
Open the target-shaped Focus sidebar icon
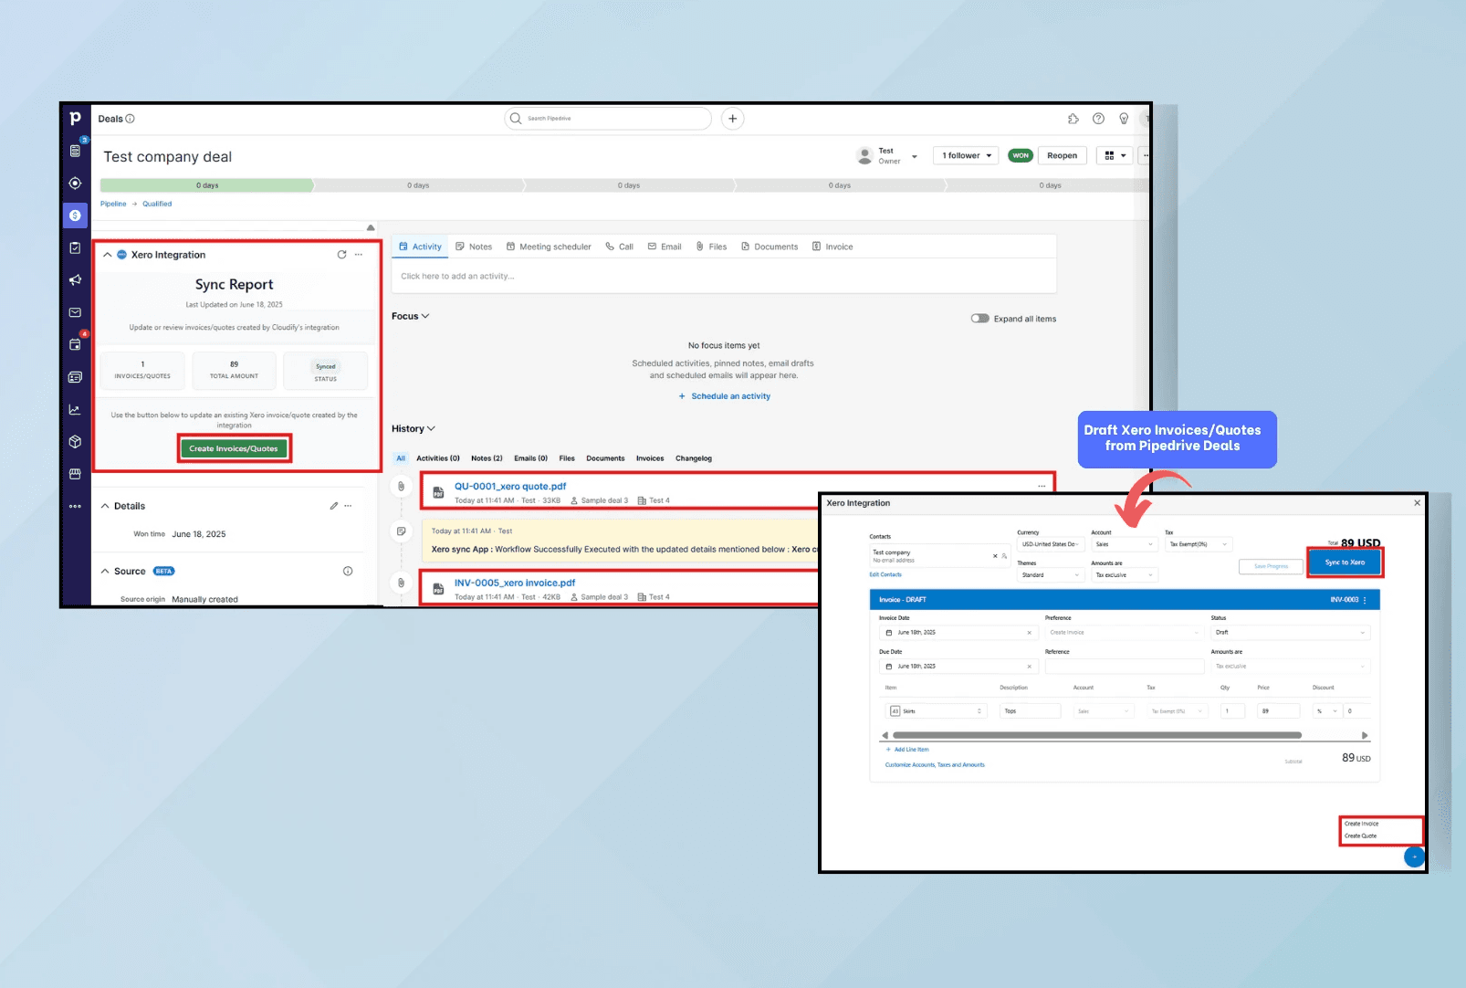tap(75, 184)
